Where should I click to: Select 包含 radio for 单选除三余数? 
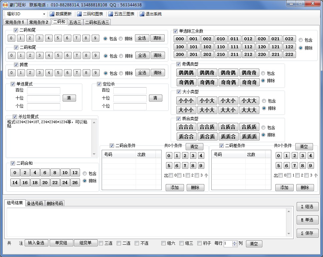[x=301, y=40]
